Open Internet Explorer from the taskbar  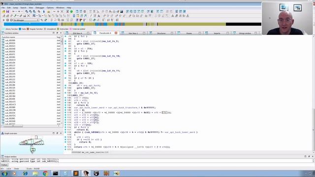coord(25,174)
